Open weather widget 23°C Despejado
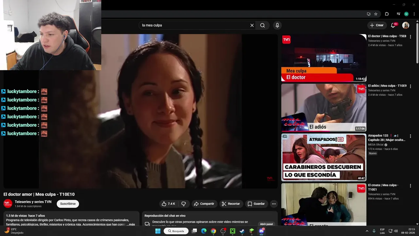419x236 pixels. pos(14,231)
